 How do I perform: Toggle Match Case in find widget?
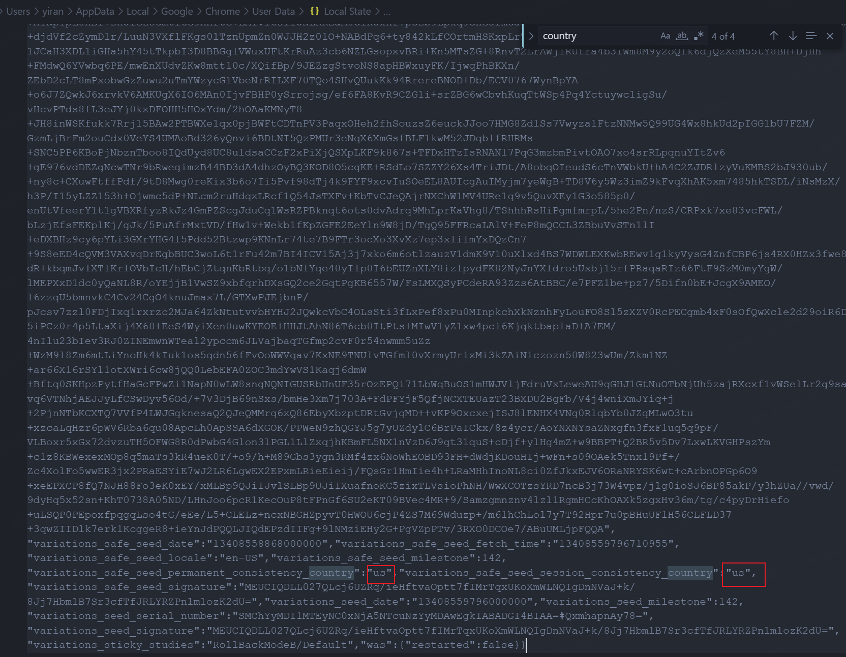click(x=665, y=36)
